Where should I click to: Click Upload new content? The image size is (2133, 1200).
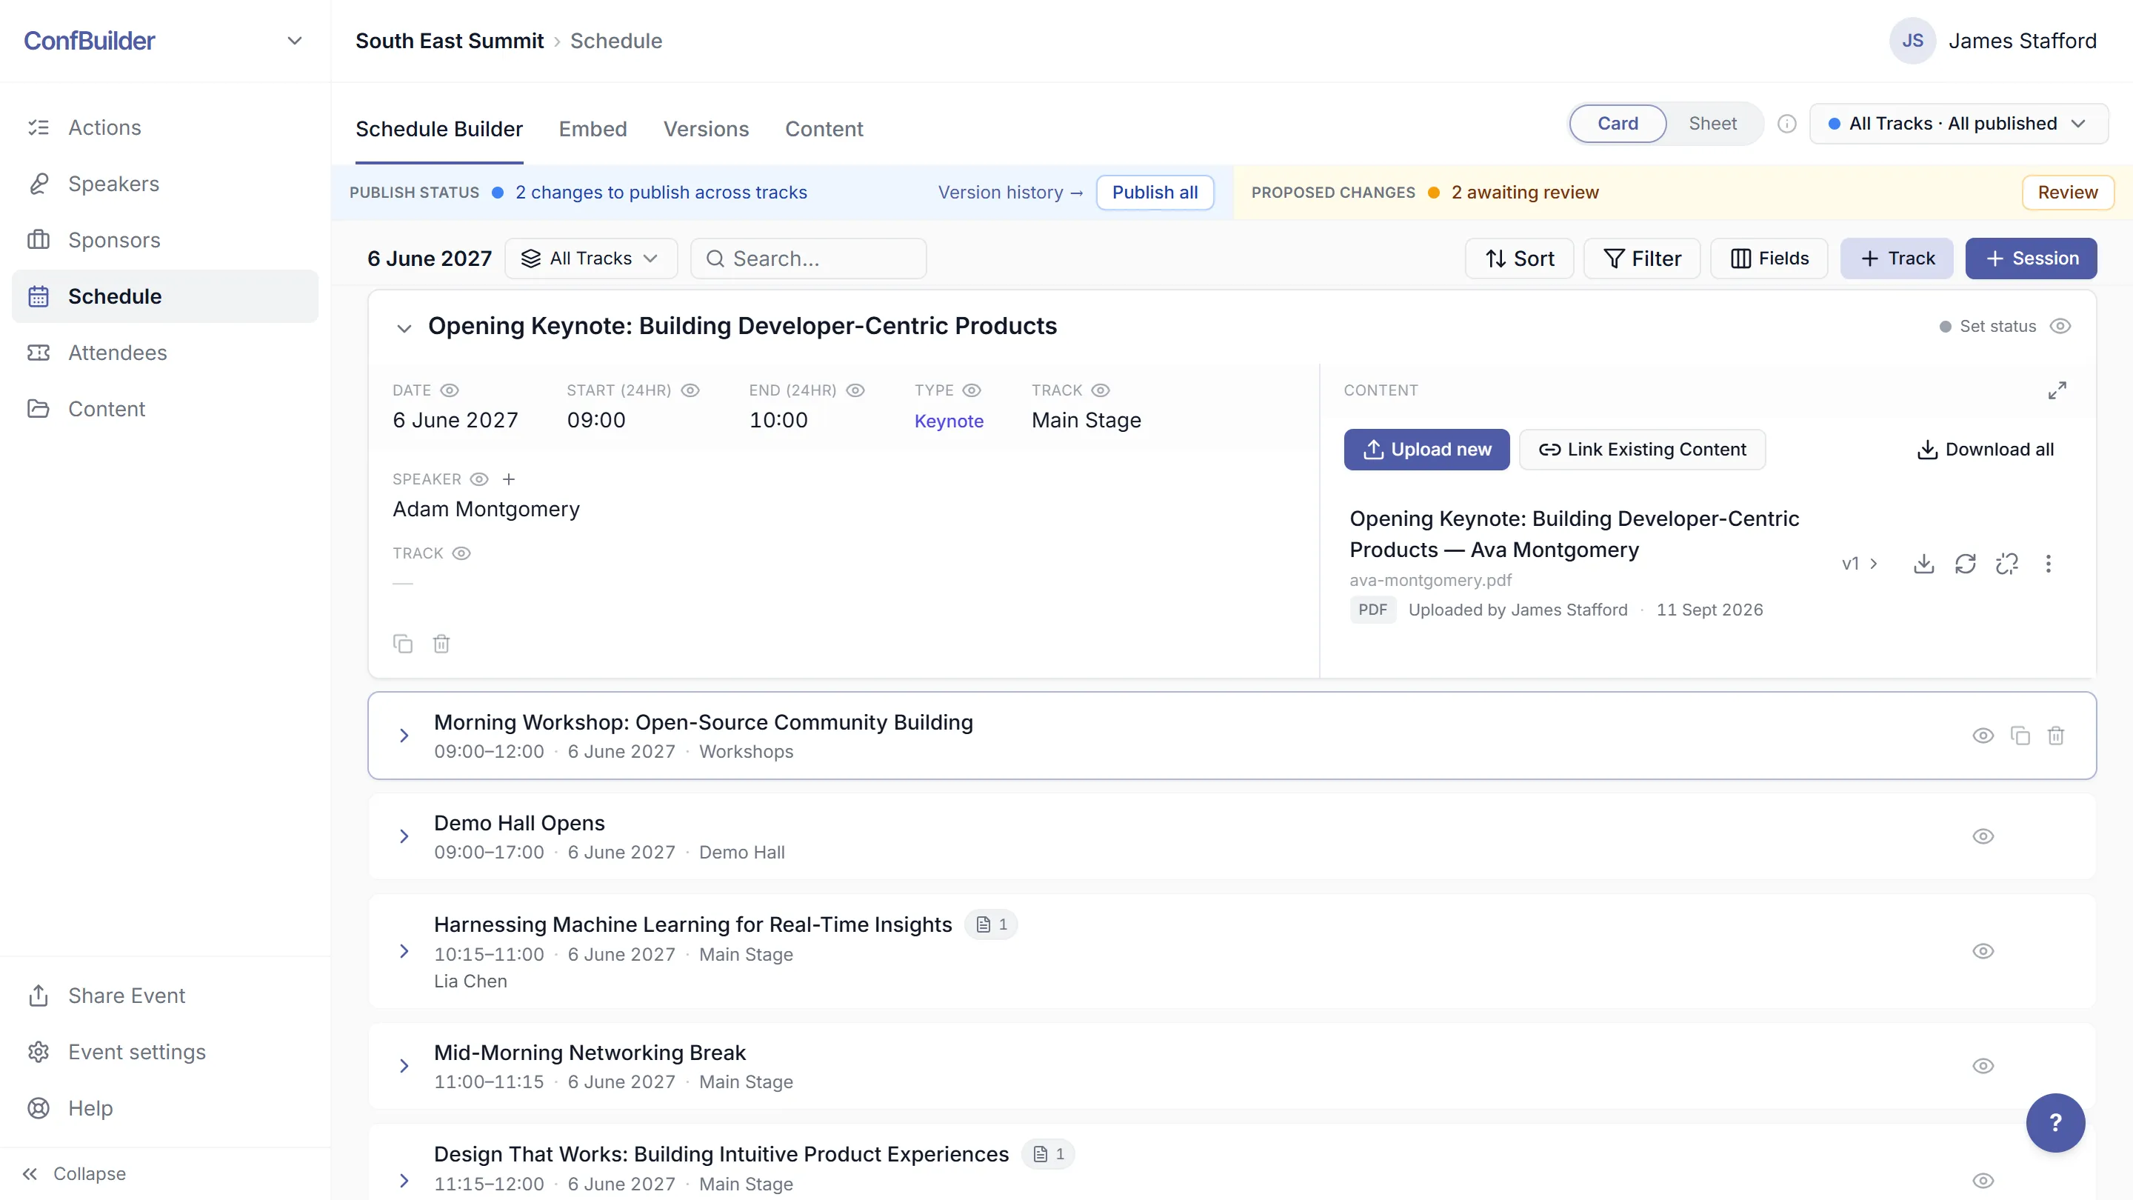click(x=1426, y=450)
